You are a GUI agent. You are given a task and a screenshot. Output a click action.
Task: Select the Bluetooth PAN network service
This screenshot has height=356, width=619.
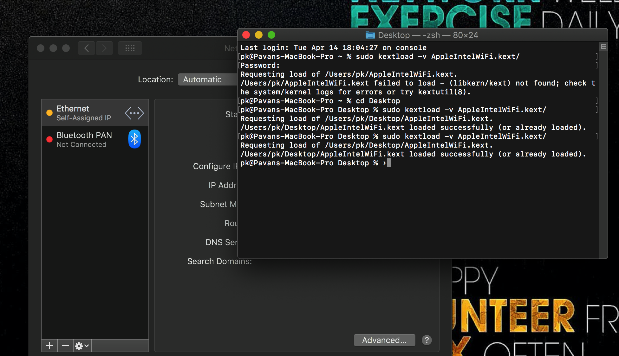tap(95, 139)
